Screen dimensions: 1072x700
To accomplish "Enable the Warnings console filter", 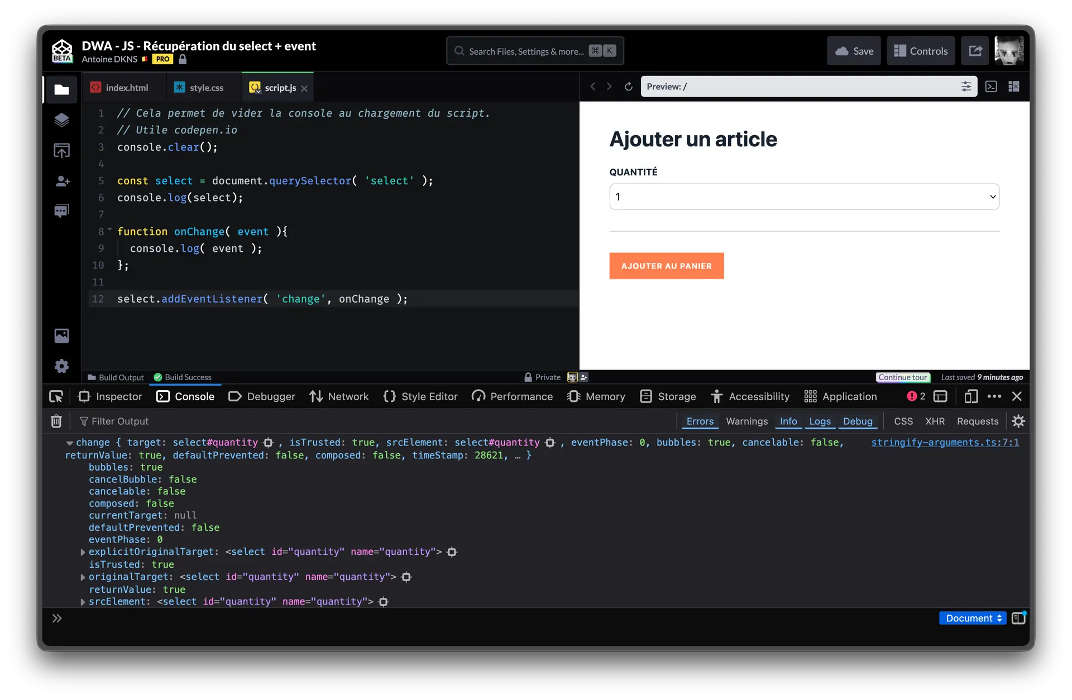I will click(746, 421).
